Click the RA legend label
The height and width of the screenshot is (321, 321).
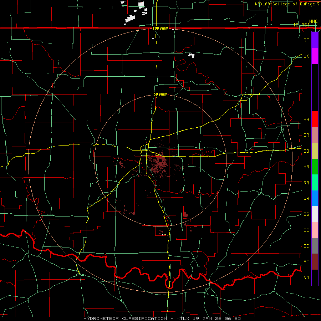[x=306, y=183]
